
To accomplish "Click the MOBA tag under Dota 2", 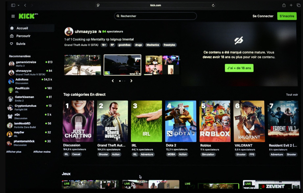I will [x=171, y=154].
